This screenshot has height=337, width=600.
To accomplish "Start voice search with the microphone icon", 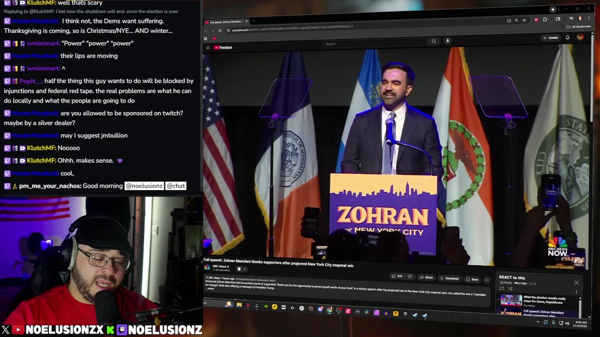I will coord(448,41).
